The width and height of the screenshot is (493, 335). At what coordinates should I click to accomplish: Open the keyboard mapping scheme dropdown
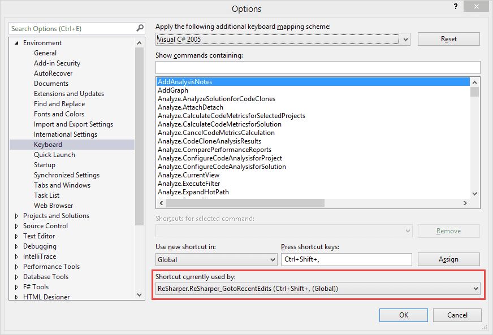404,40
